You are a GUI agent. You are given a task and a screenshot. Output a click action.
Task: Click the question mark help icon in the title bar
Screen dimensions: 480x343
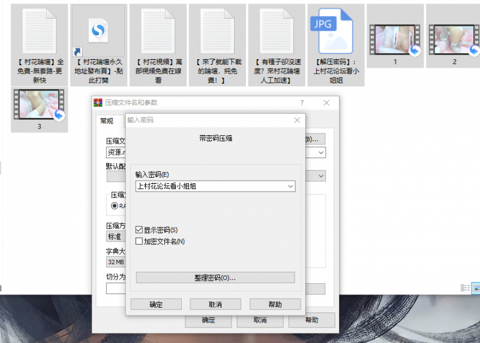pos(302,102)
